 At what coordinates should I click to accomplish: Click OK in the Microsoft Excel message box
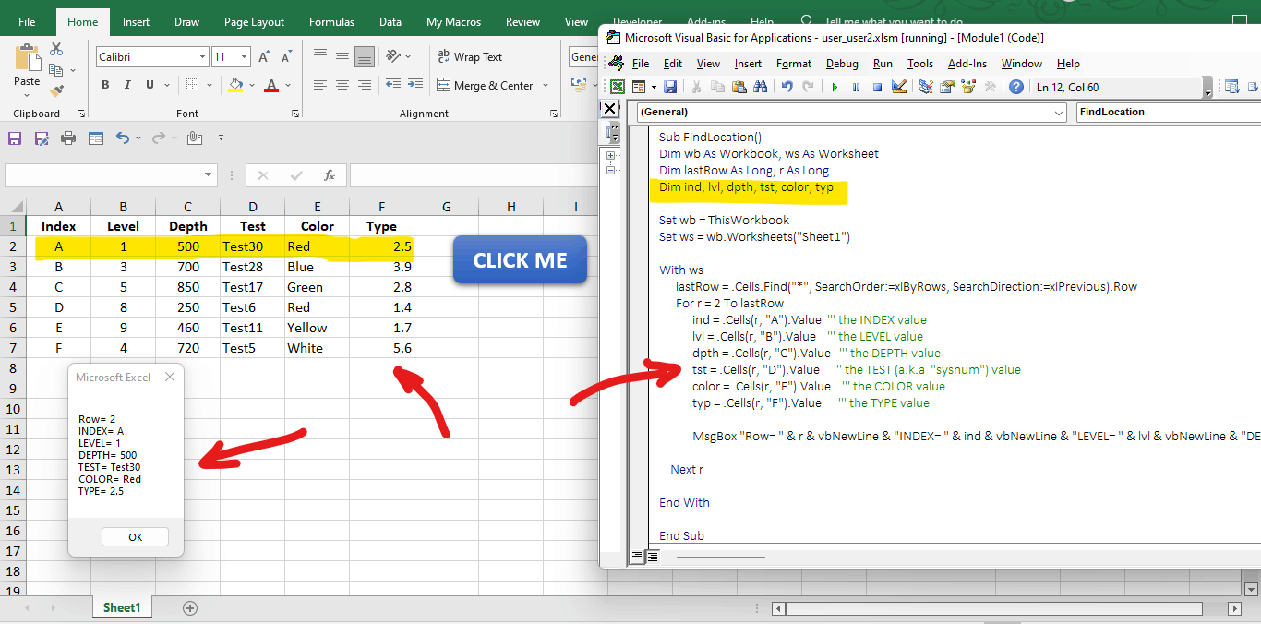coord(135,537)
